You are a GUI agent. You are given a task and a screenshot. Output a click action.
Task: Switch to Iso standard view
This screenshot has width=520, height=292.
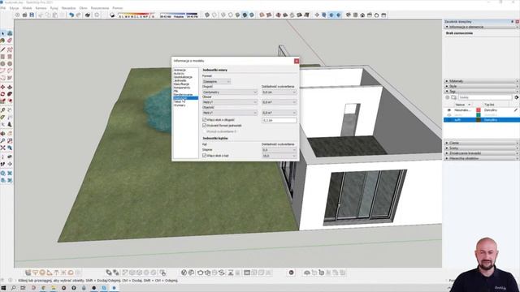coord(349,15)
